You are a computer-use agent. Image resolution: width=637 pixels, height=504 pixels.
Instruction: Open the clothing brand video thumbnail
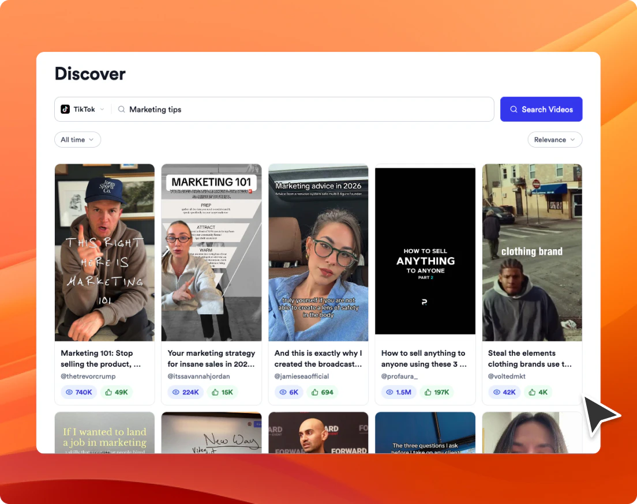532,253
